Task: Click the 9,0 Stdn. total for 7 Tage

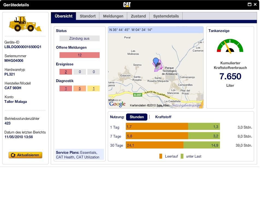Action: point(245,136)
